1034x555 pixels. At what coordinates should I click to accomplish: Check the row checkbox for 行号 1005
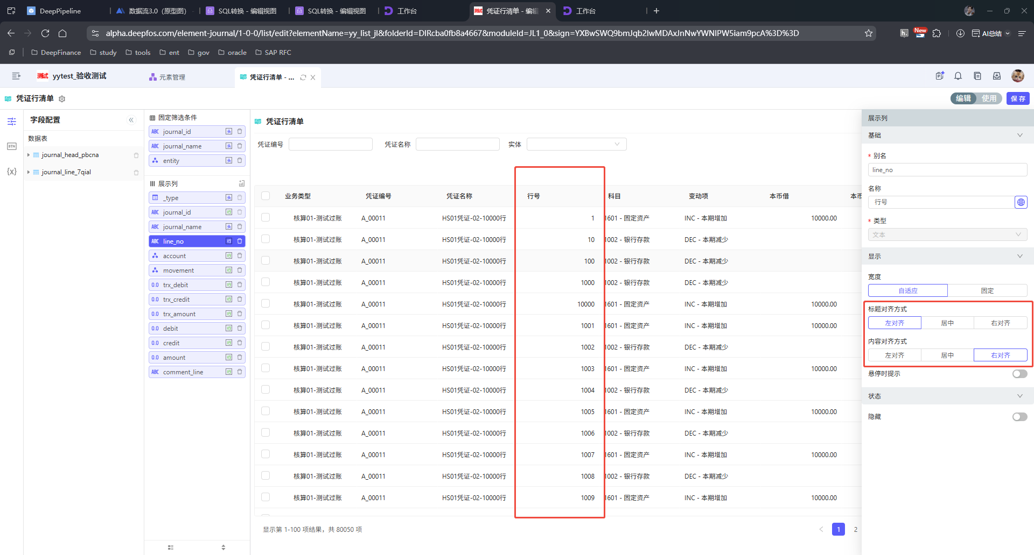(x=266, y=411)
